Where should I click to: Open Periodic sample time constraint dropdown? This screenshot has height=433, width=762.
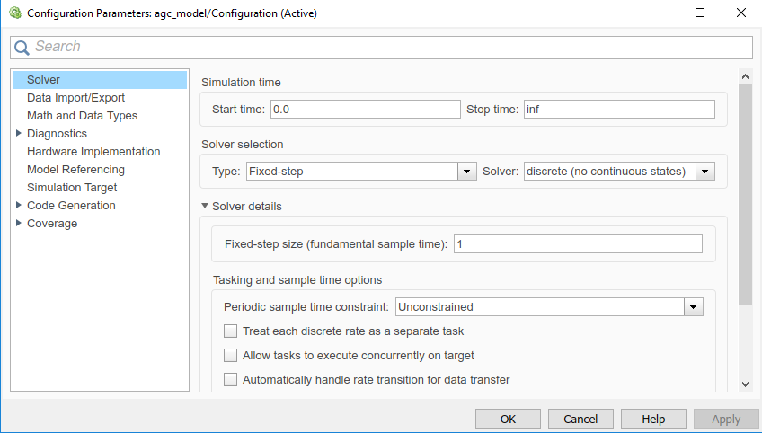coord(693,307)
